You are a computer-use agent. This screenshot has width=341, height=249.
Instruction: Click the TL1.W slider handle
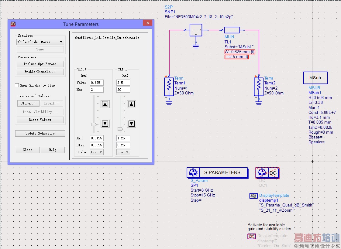[x=94, y=124]
